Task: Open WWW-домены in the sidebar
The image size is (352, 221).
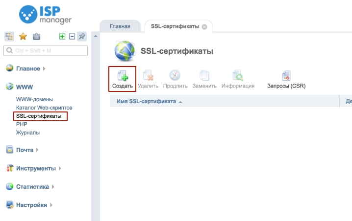Action: 34,99
